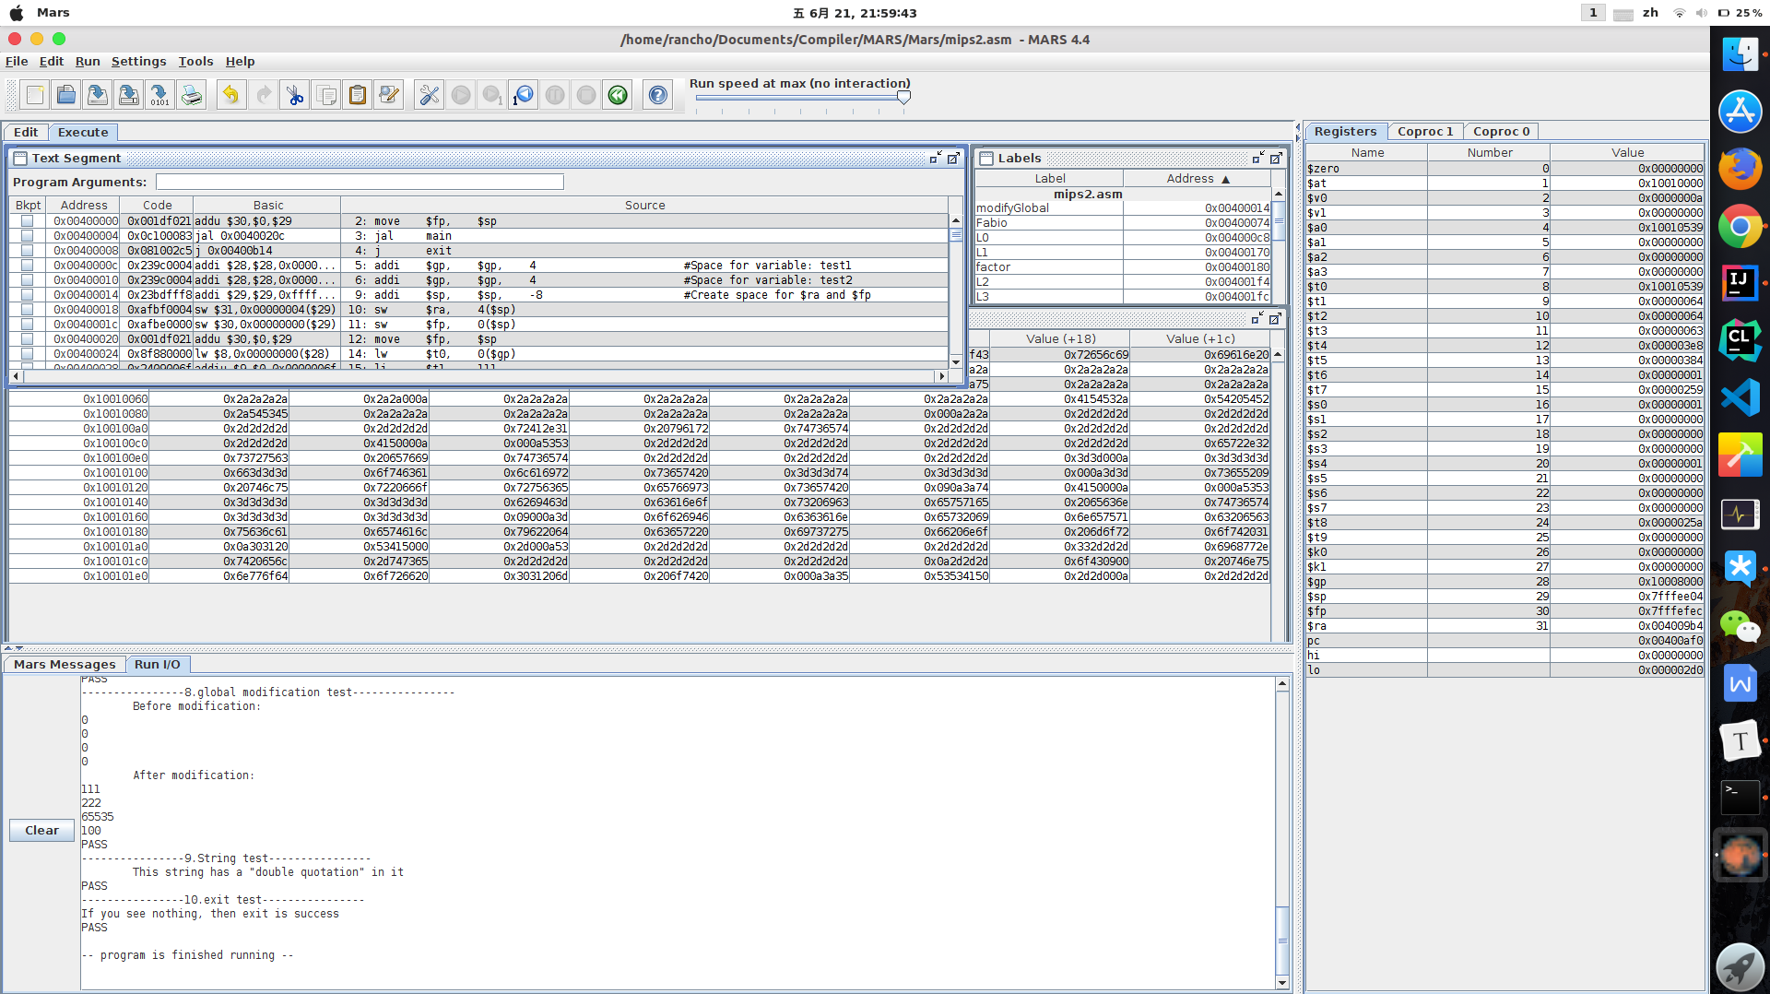Click the Run program play icon
The height and width of the screenshot is (994, 1770).
tap(461, 95)
